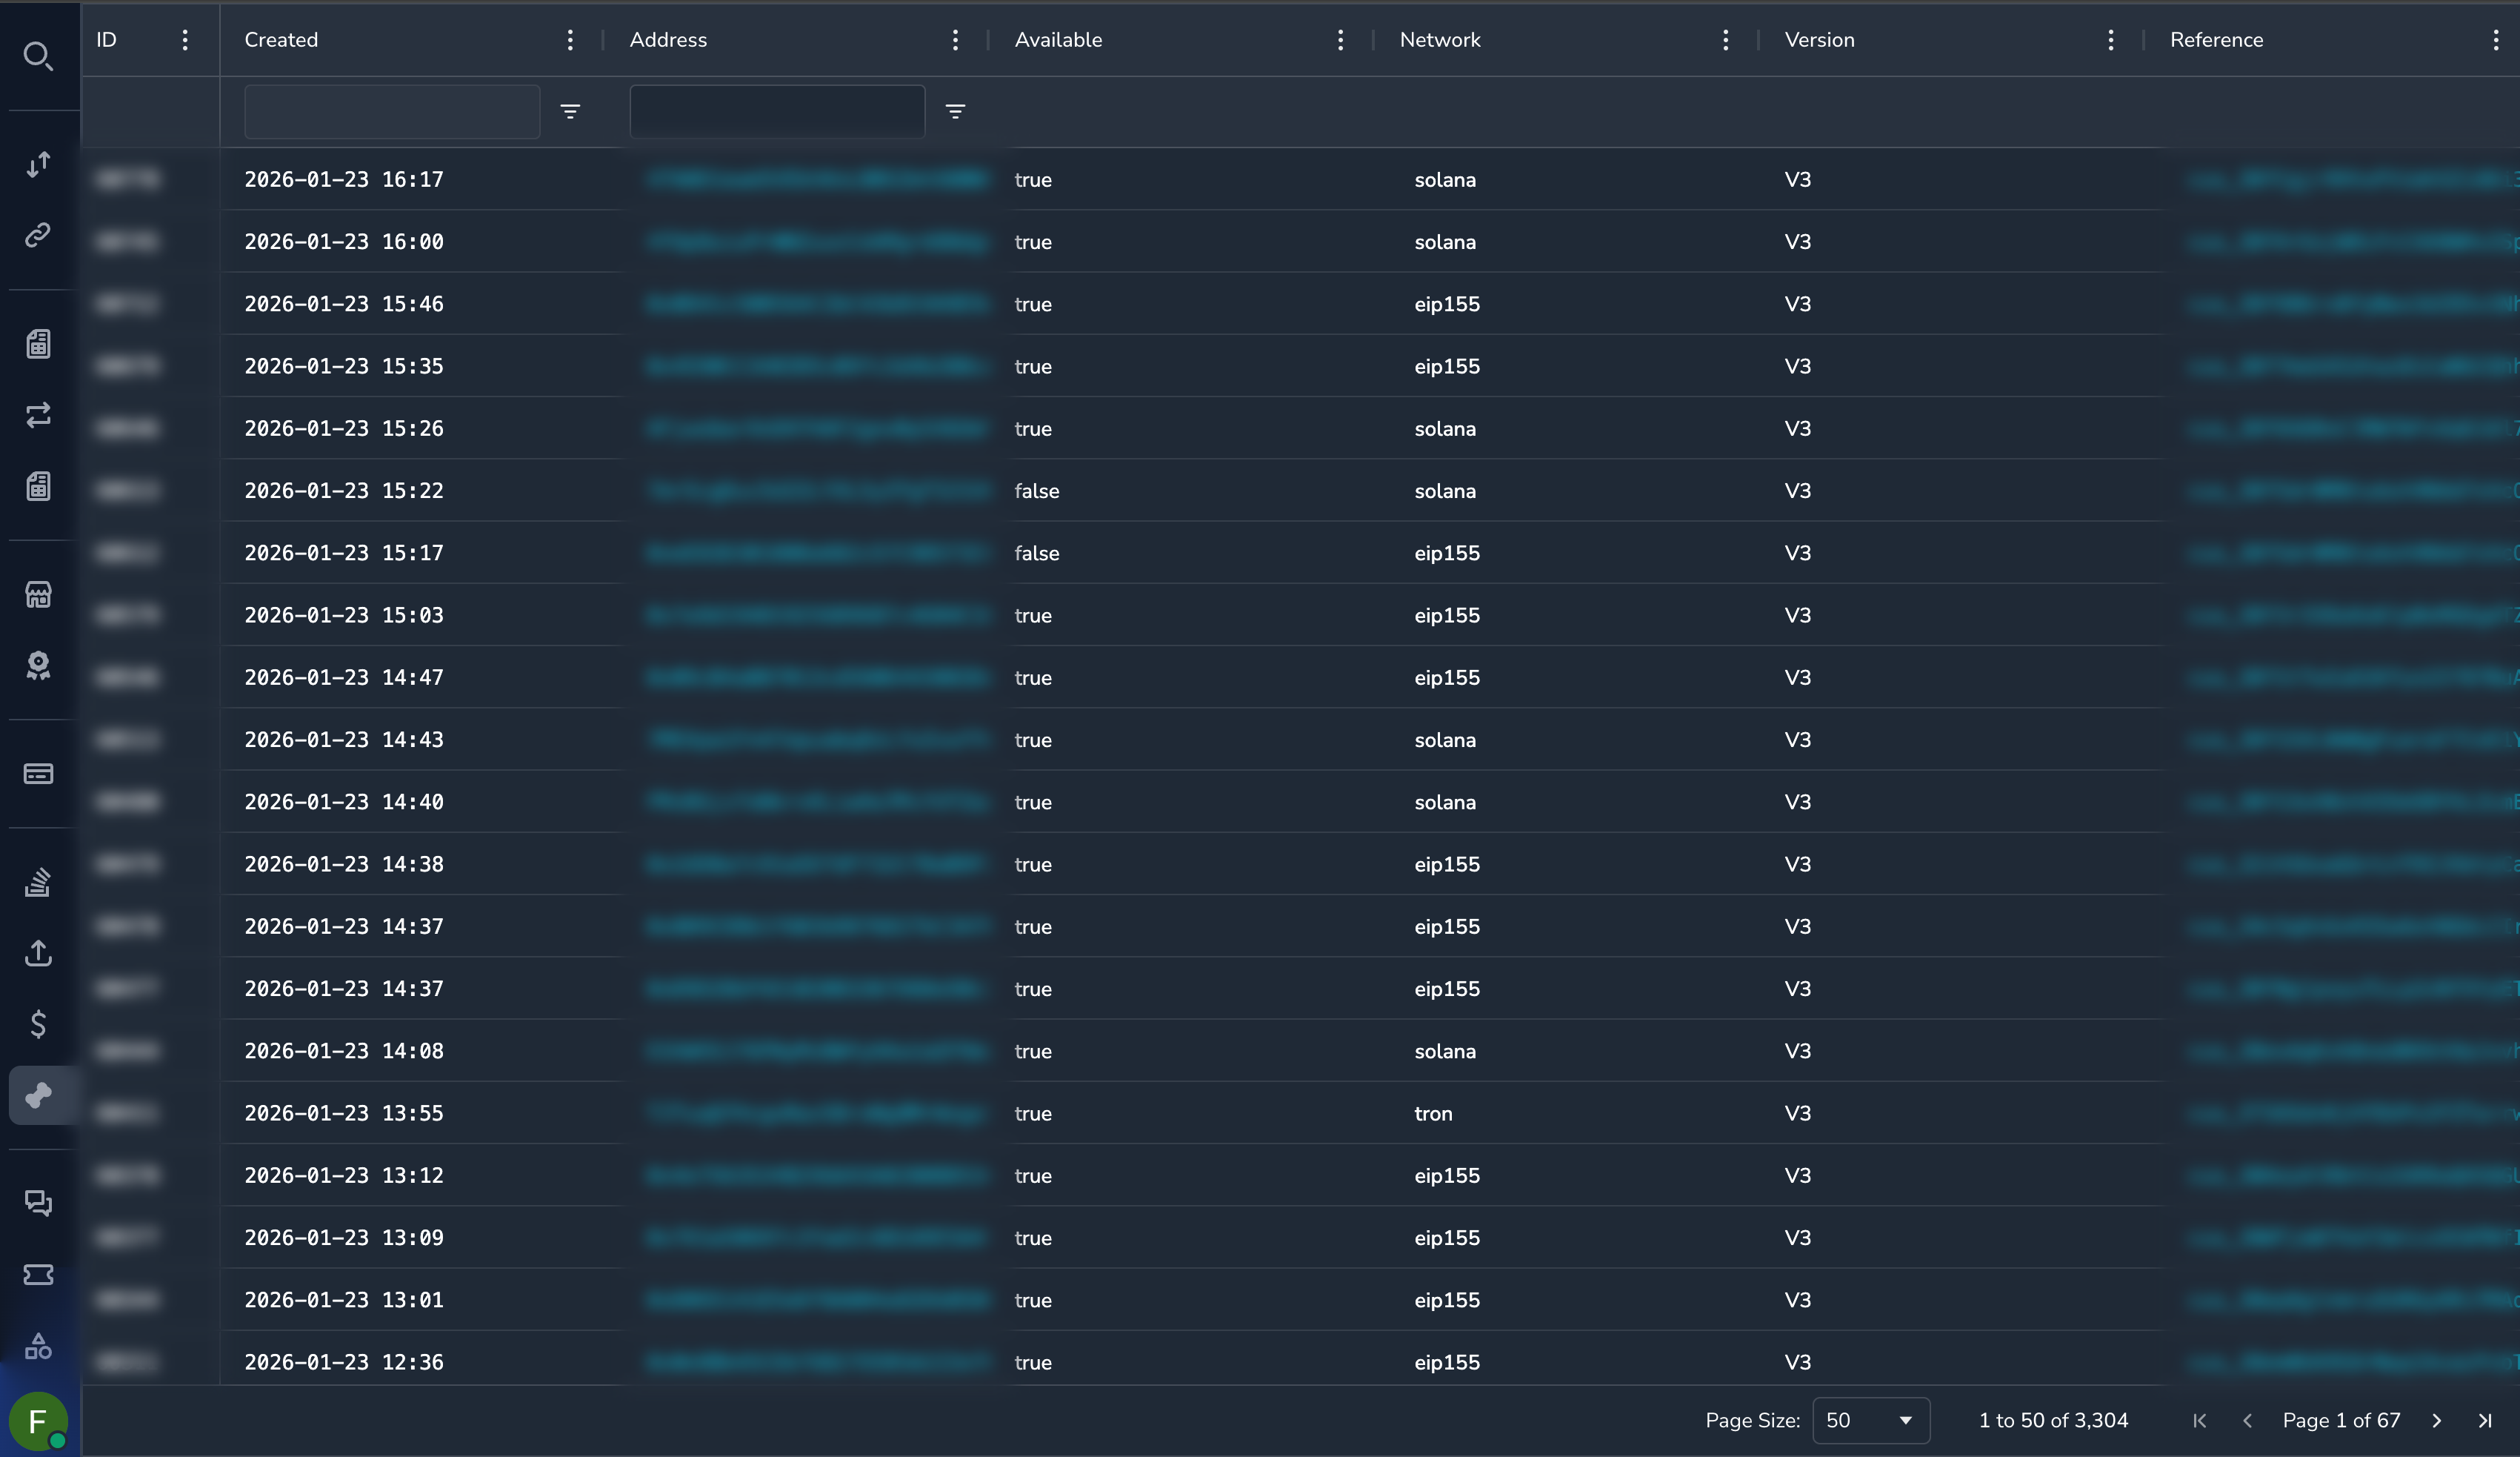Select the 2026-01-23 16:00 created cell
Screen dimensions: 2520x1457
[x=344, y=241]
